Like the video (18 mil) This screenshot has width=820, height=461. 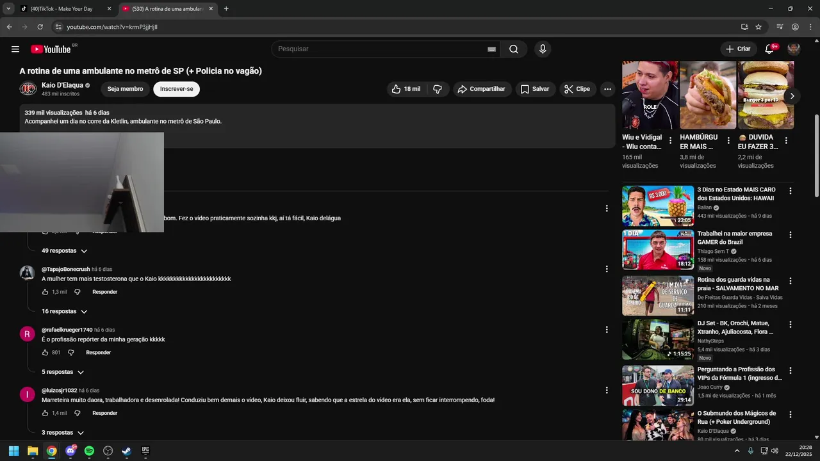[x=406, y=89]
